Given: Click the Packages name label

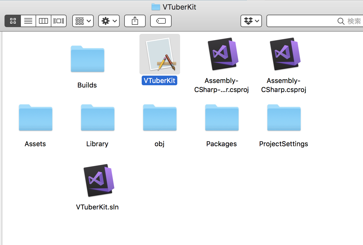Looking at the screenshot, I should tap(222, 144).
